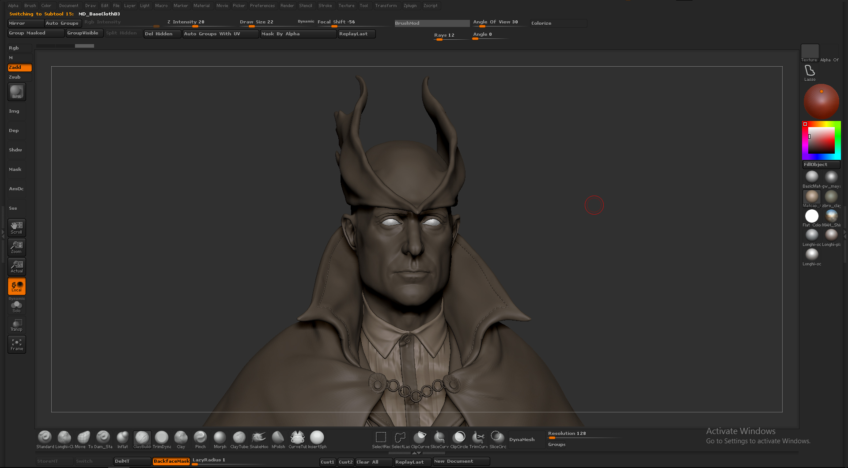
Task: Select the Move brush
Action: (x=83, y=440)
